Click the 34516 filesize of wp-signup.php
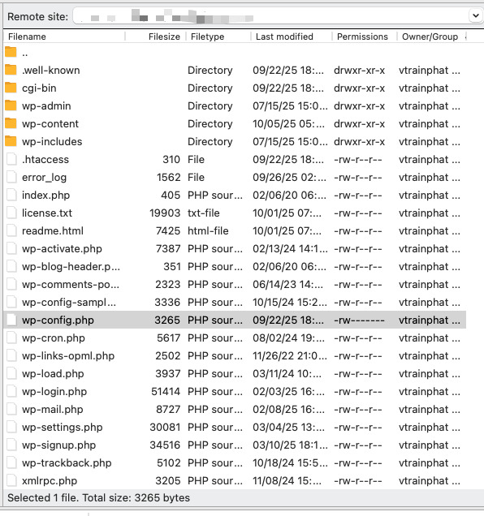The width and height of the screenshot is (484, 516). tap(165, 445)
